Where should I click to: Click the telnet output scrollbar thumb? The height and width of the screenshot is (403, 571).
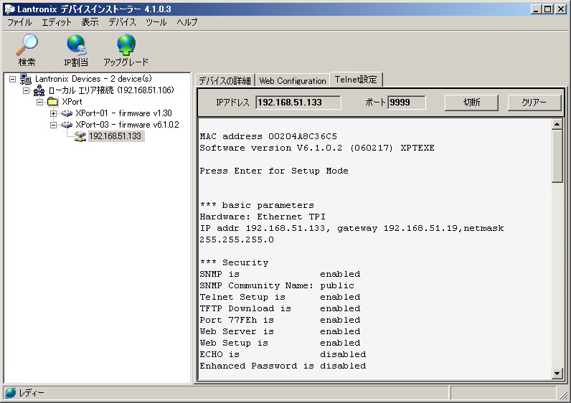(557, 156)
